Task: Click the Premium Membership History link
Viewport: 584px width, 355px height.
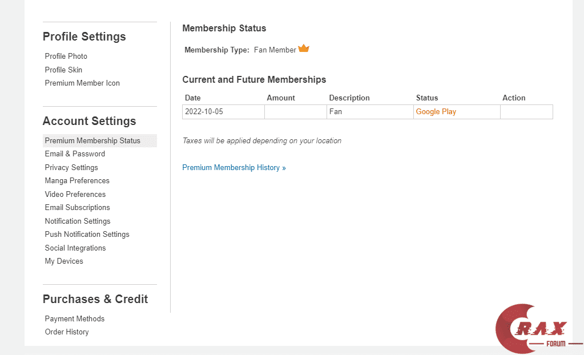Action: click(x=234, y=168)
